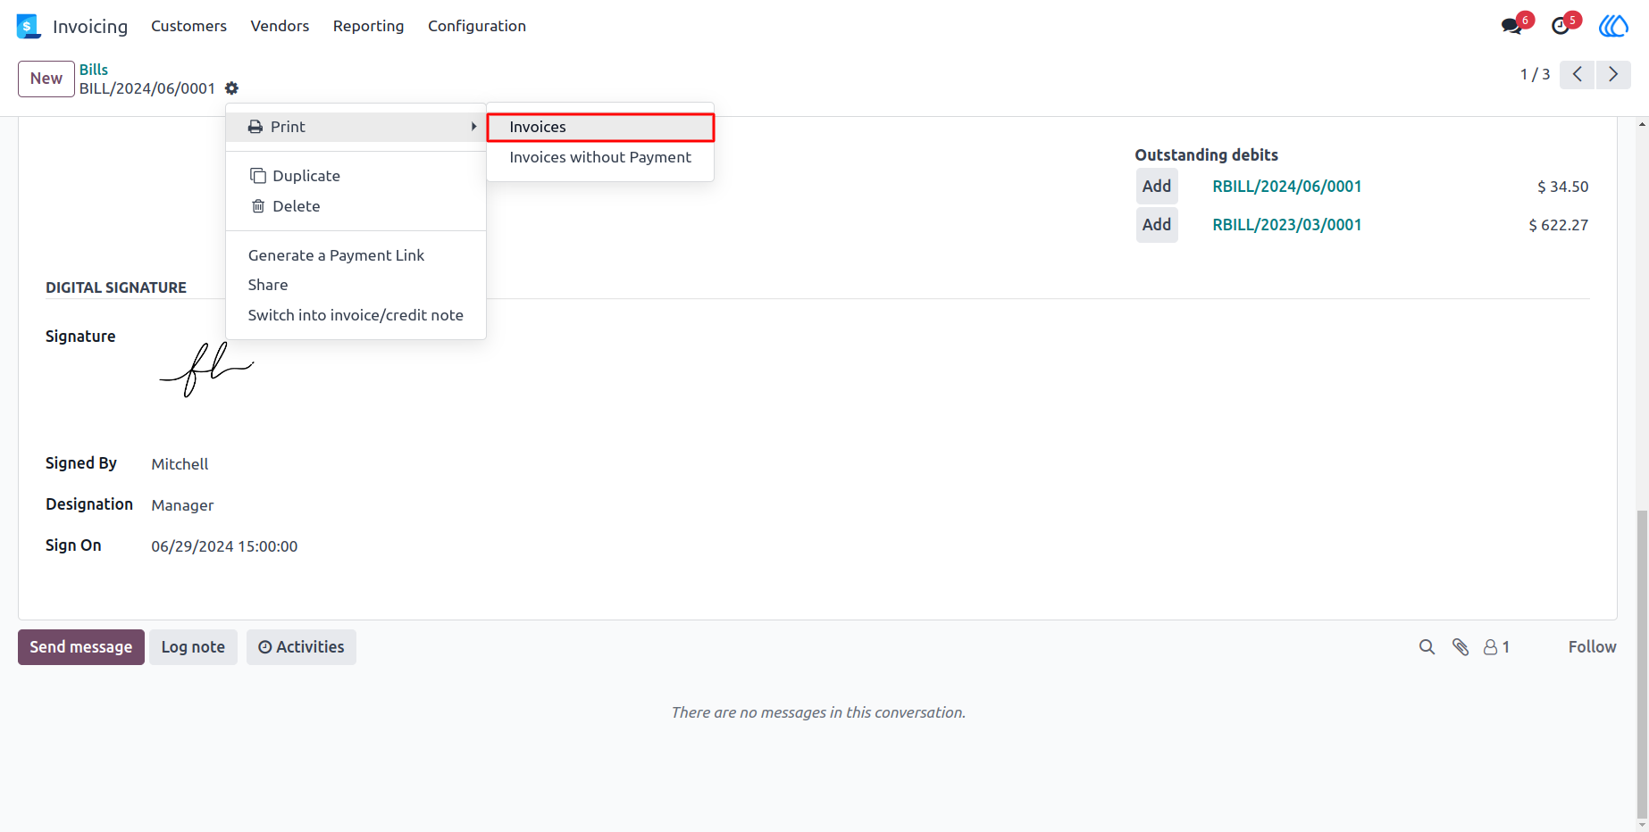Open the Vendors menu
This screenshot has width=1649, height=832.
coord(280,26)
